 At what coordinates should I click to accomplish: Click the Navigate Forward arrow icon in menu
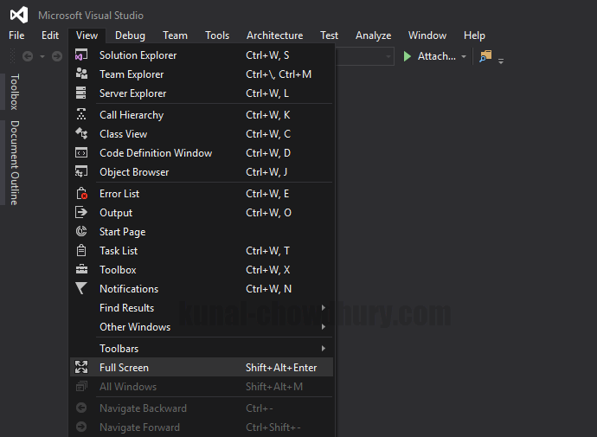(81, 427)
